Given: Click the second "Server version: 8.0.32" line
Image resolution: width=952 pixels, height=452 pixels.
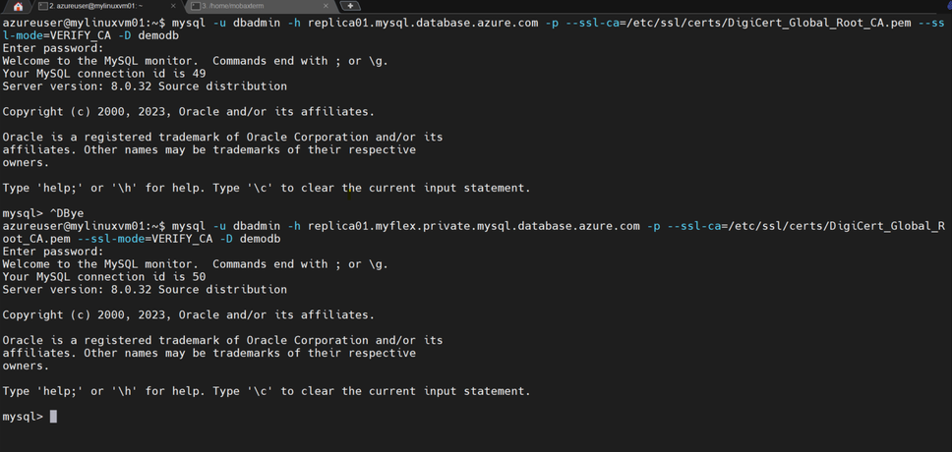Looking at the screenshot, I should [x=145, y=290].
